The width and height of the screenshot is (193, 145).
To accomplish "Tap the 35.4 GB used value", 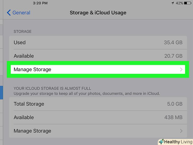I will (x=173, y=42).
